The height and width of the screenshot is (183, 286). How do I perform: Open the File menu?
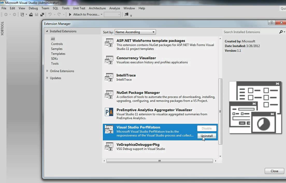4,8
